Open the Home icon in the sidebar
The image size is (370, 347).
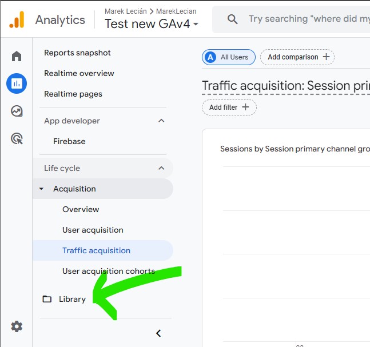[x=17, y=56]
